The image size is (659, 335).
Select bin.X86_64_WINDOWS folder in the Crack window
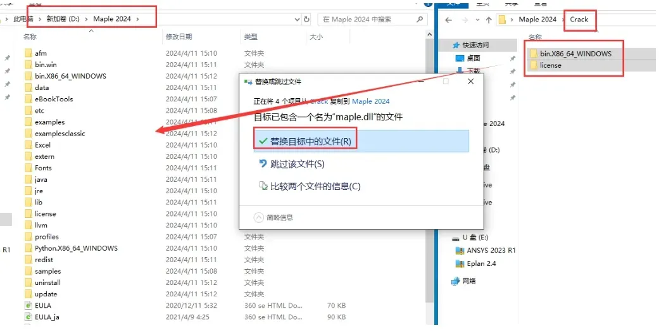[576, 54]
